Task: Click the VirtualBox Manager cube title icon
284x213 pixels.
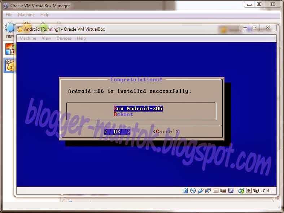Action: (x=6, y=6)
